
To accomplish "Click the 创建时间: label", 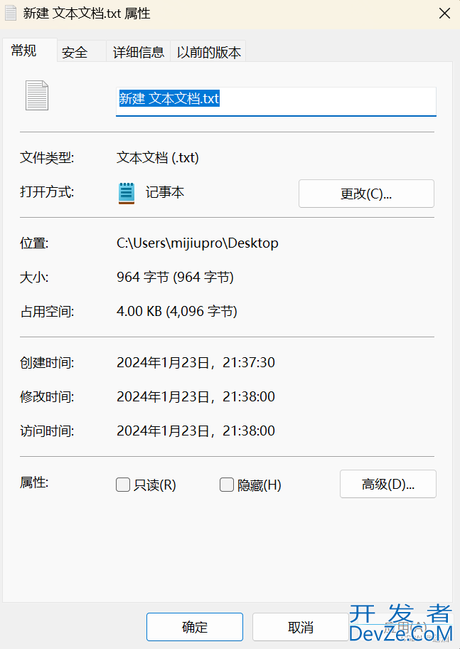I will click(x=47, y=363).
